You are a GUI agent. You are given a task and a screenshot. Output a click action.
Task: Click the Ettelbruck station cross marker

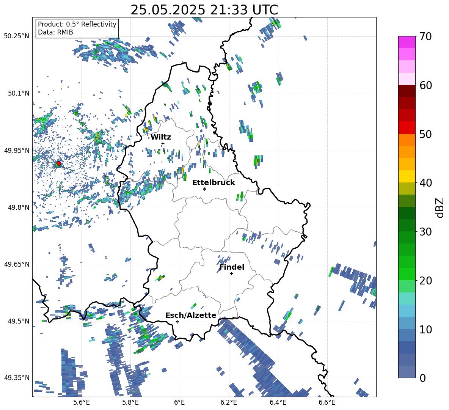tap(204, 189)
